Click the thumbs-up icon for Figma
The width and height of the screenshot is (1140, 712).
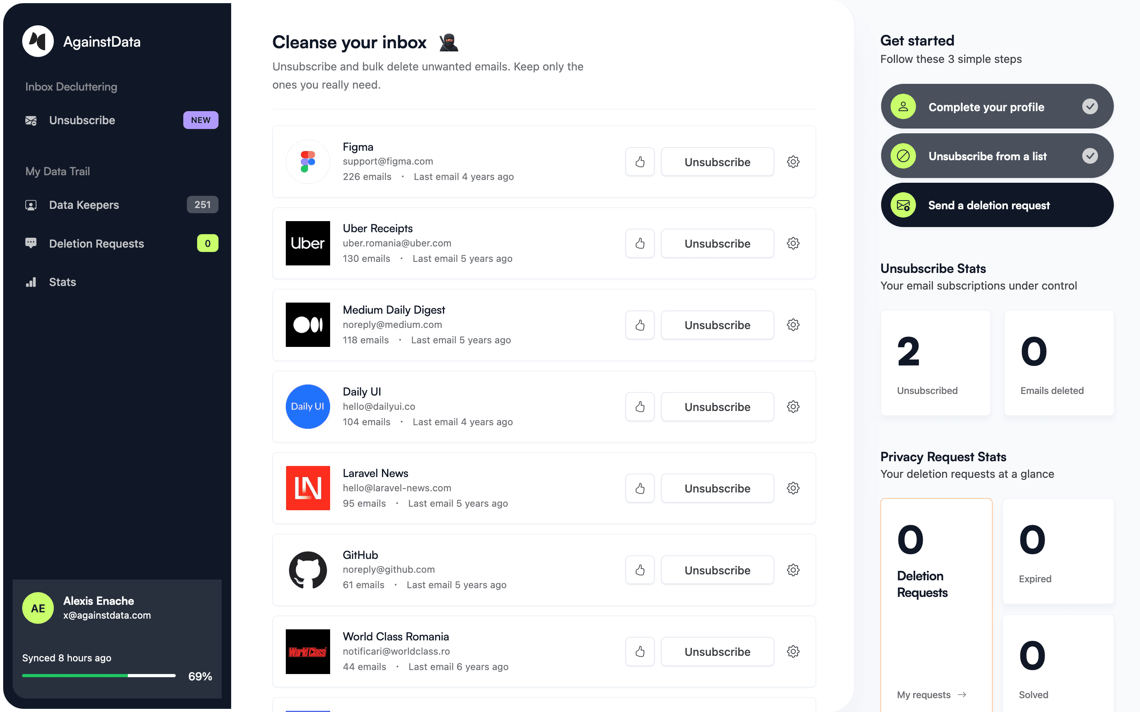pos(640,162)
